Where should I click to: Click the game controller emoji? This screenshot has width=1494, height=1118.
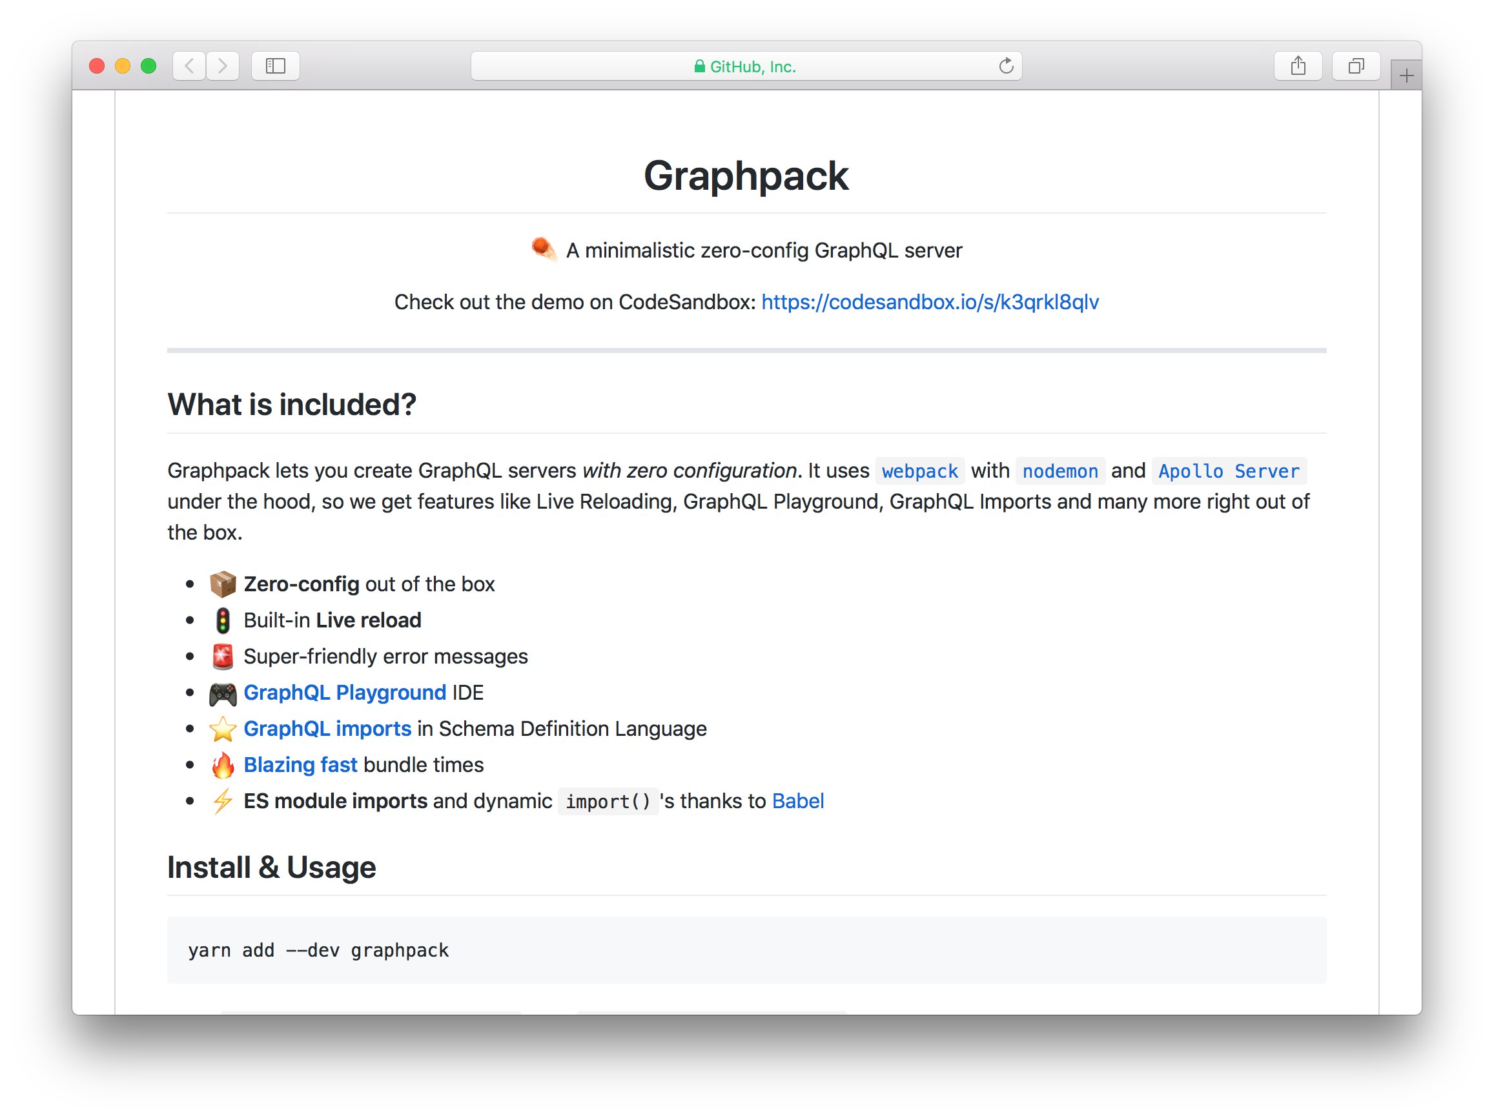point(223,693)
